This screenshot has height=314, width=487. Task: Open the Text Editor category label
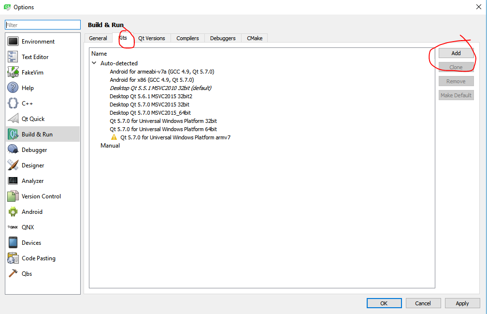(35, 57)
